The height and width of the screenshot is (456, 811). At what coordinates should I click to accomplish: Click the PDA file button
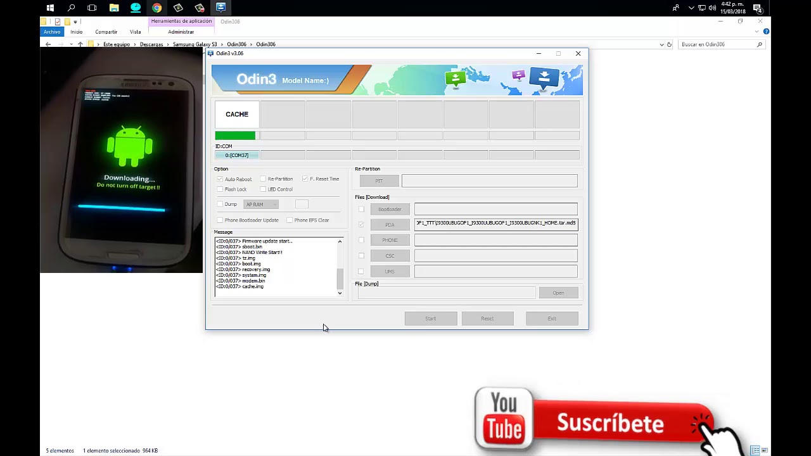pos(390,225)
